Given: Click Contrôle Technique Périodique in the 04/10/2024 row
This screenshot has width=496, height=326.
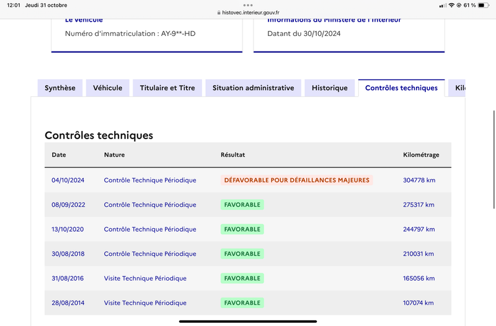Looking at the screenshot, I should click(x=150, y=180).
